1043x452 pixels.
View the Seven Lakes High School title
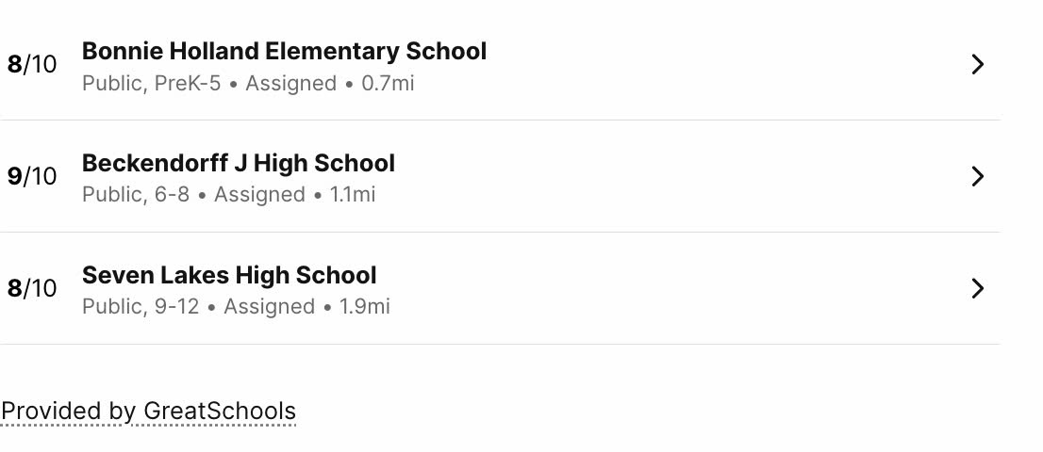click(229, 275)
